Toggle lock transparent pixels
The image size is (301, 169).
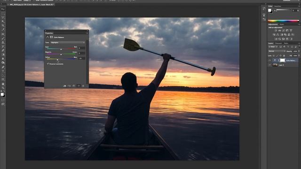274,55
